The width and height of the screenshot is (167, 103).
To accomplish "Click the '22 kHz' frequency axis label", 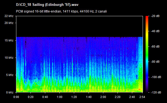I will pos(9,16).
